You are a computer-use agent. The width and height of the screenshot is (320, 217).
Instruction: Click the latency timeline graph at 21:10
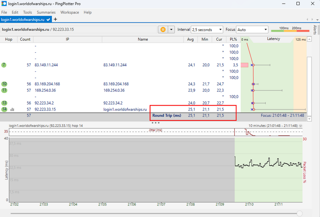[x=249, y=170]
